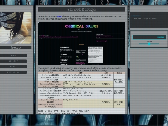Screen dimensions: 168x126
Task: Go to the GALLERY page
Action: 13,61
